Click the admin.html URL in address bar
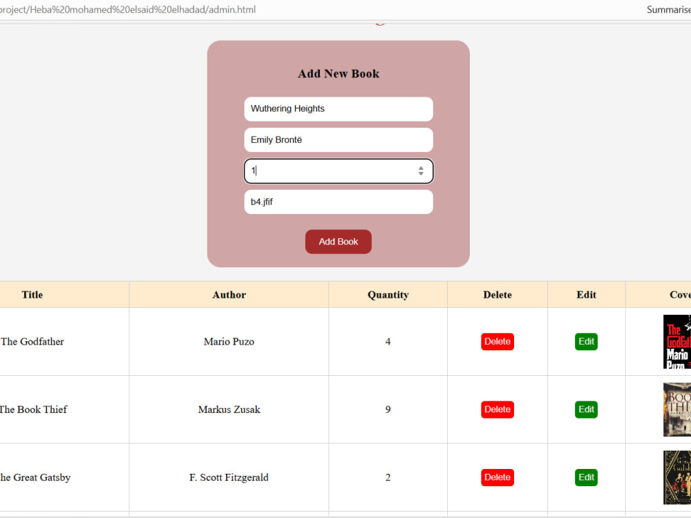 coord(127,10)
